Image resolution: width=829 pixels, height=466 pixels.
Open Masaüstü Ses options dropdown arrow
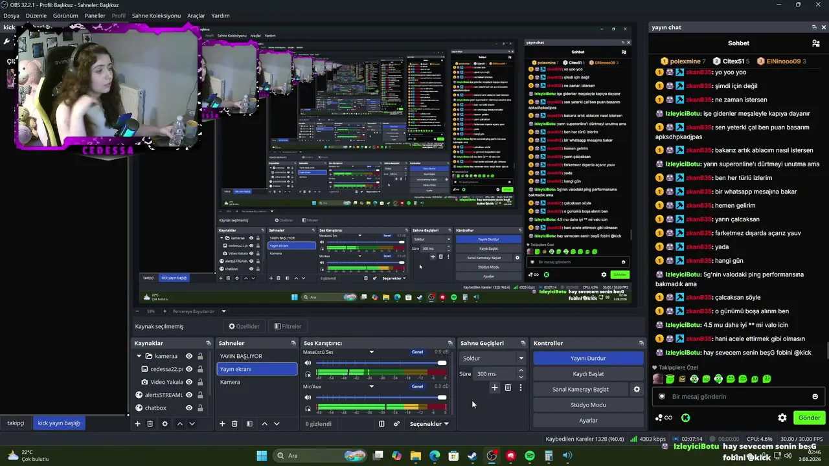(371, 352)
